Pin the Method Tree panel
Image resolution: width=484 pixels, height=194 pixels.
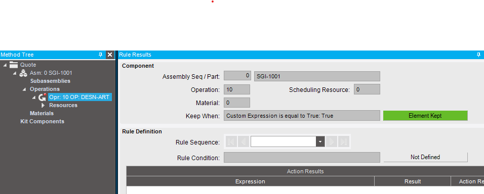click(100, 55)
